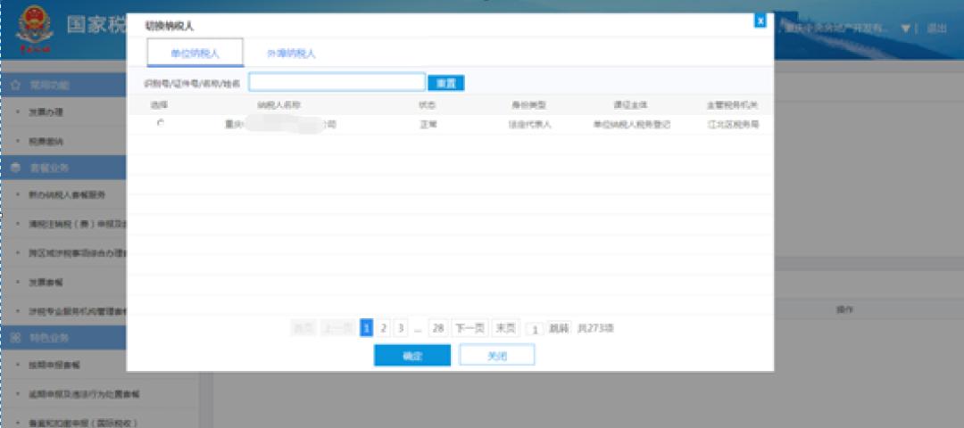Go to page 28 in pagination

point(437,328)
